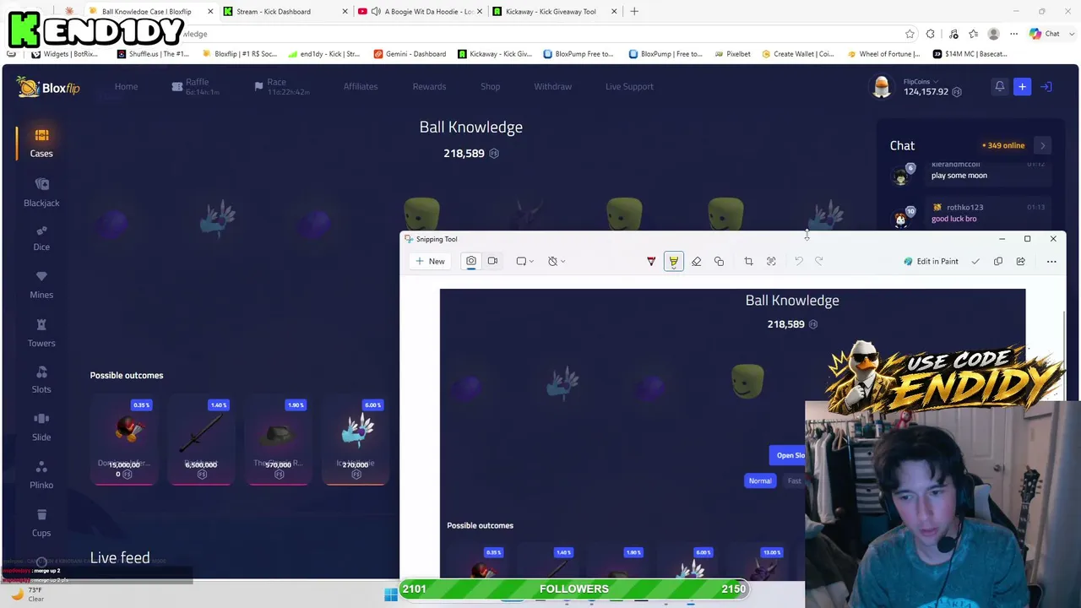Select the ballpoint pen tool in Snipping Tool

click(651, 262)
